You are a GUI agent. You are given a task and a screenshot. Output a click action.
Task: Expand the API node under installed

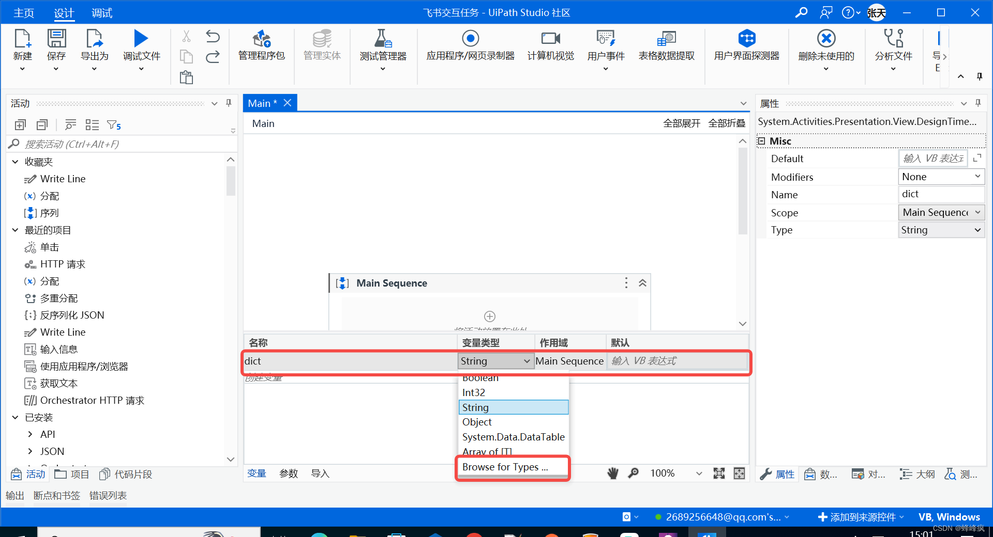30,434
